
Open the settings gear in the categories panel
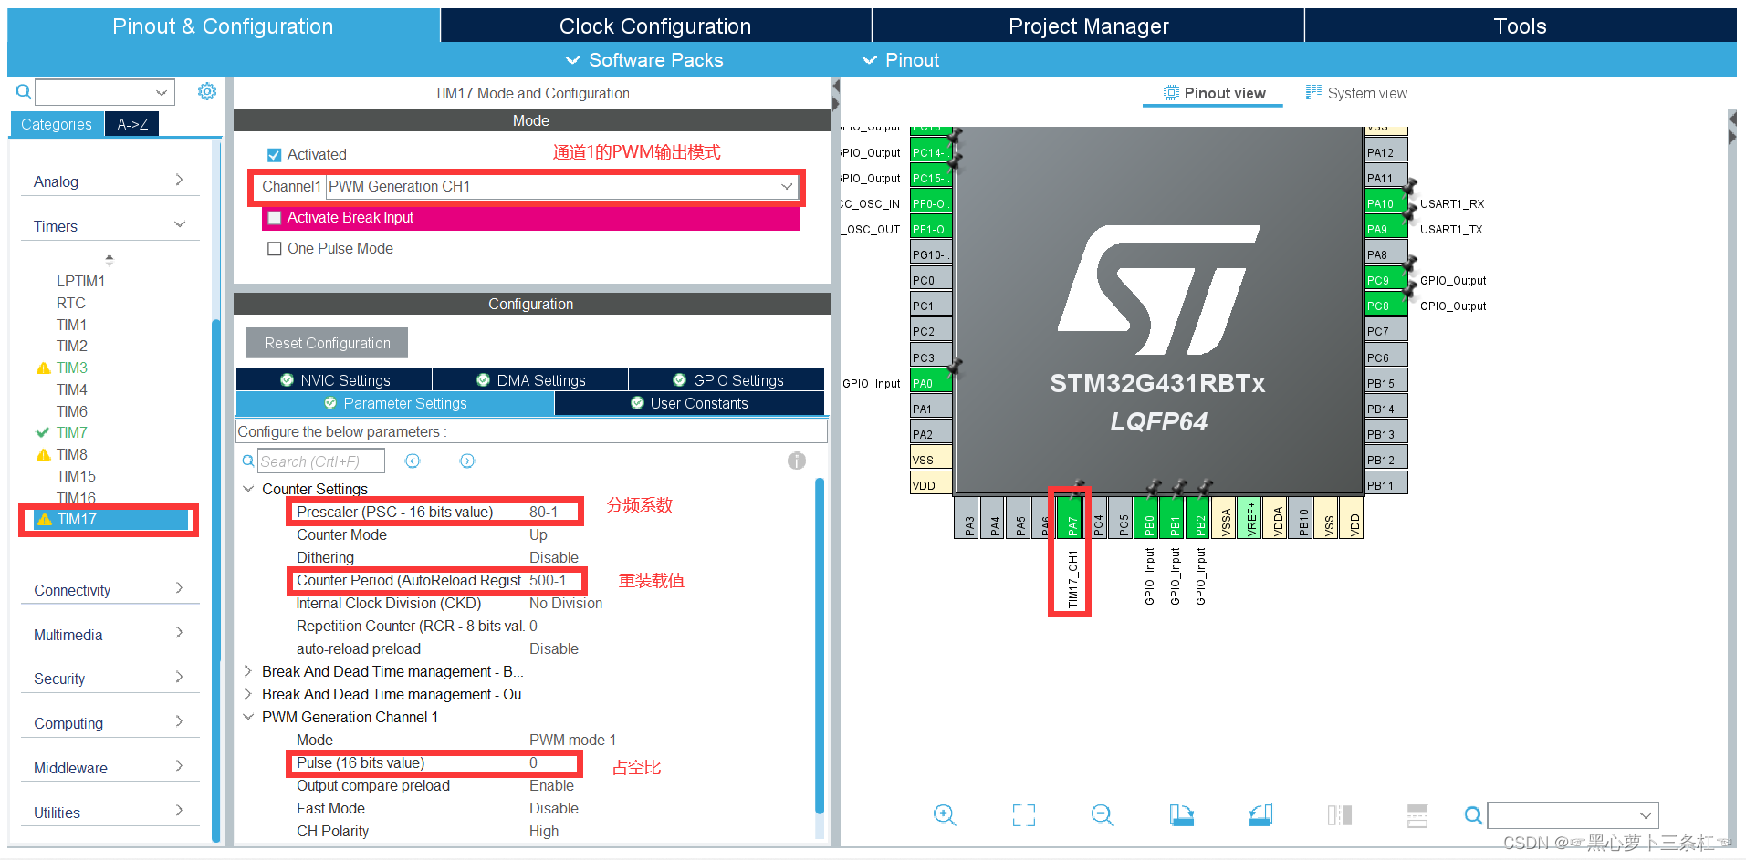click(x=207, y=91)
